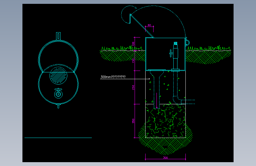
Task: Select the 150 vertical dimension label
Action: coord(133,61)
